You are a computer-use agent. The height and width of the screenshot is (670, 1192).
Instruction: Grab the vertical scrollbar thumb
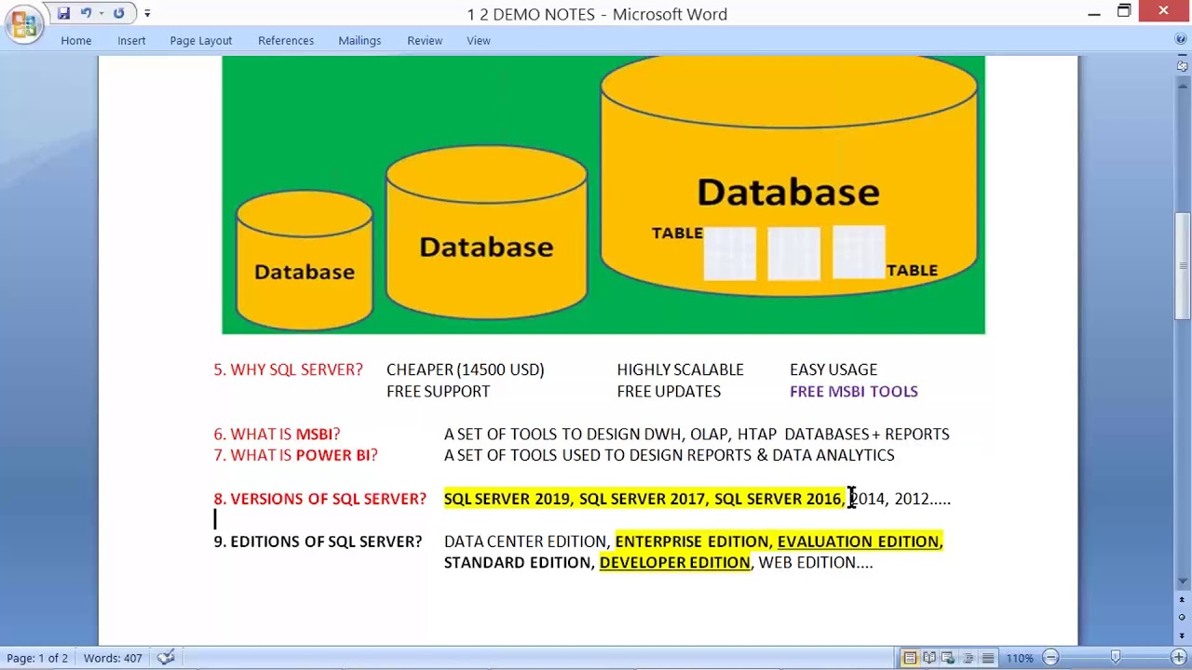tap(1183, 267)
